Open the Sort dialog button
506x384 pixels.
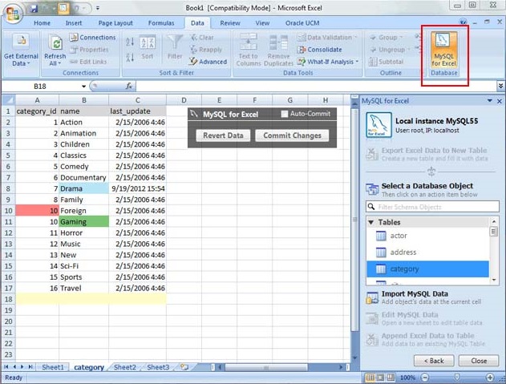(148, 47)
